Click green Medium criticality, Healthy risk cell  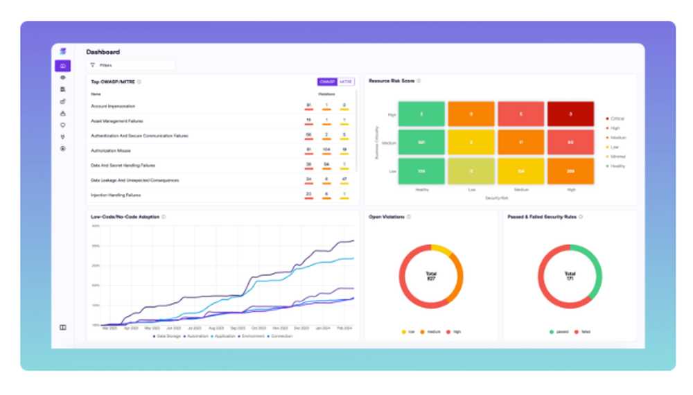coord(421,142)
